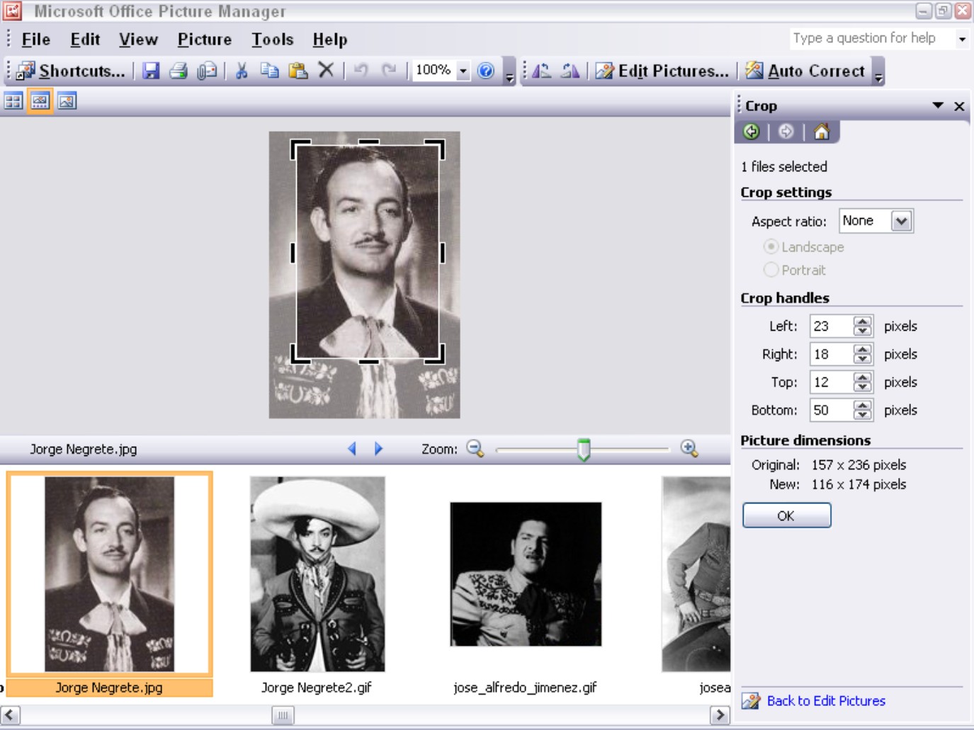This screenshot has width=974, height=730.
Task: Open the View menu
Action: click(138, 40)
